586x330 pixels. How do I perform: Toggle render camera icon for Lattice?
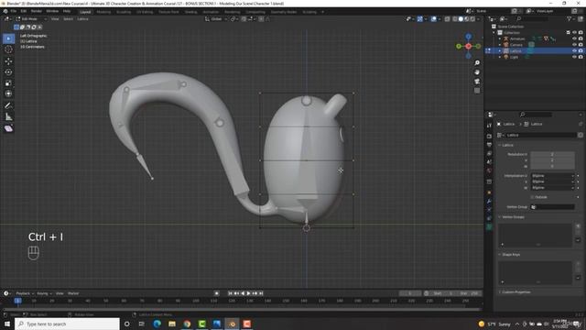[581, 50]
